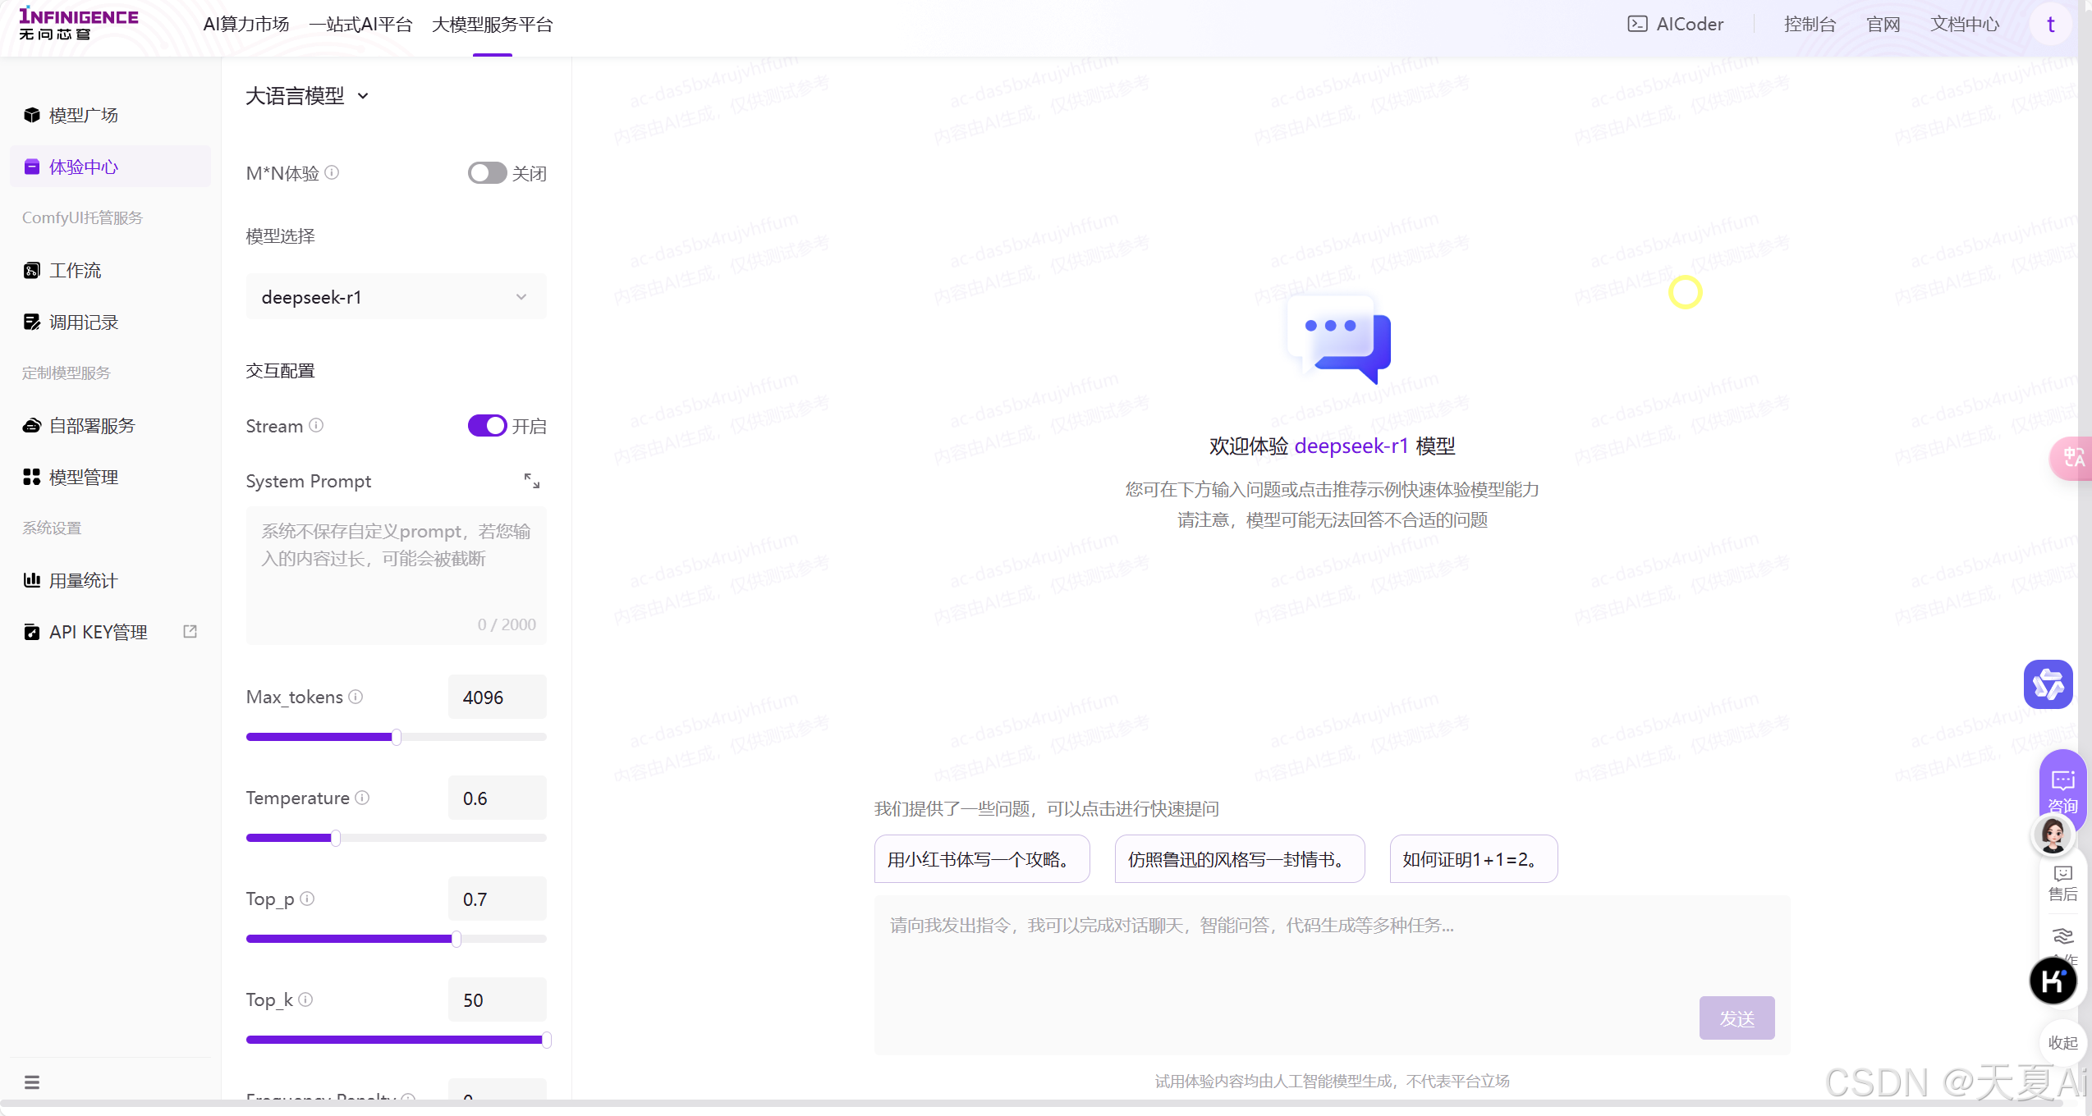Click the API KEY管理 icon

pos(32,632)
